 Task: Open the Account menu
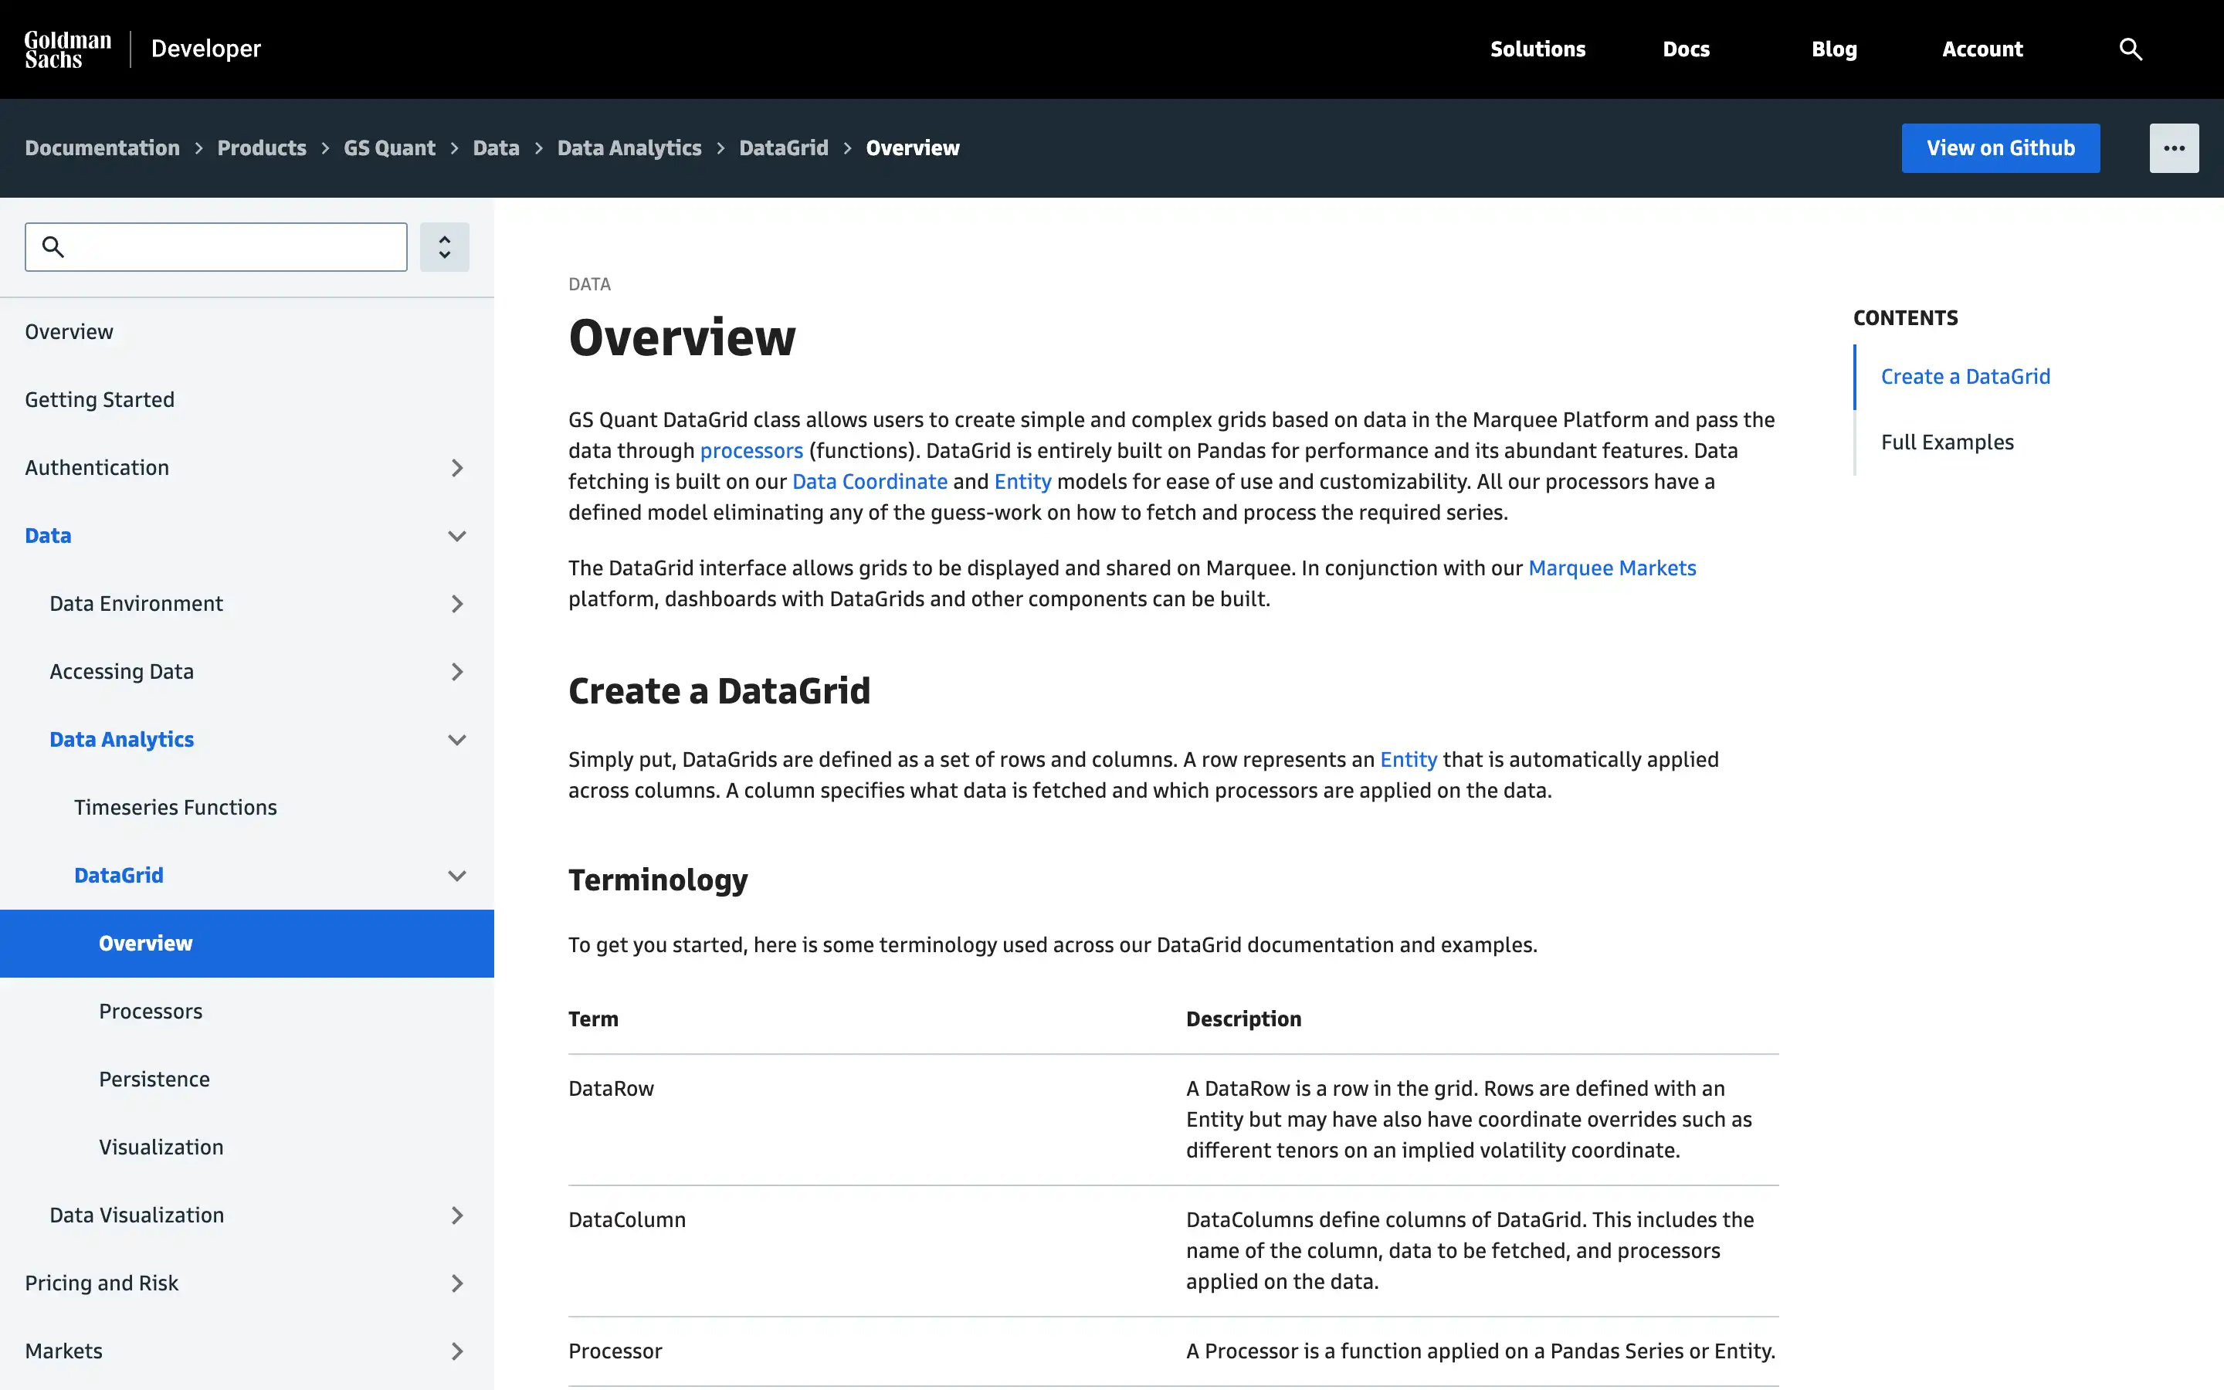(1982, 49)
